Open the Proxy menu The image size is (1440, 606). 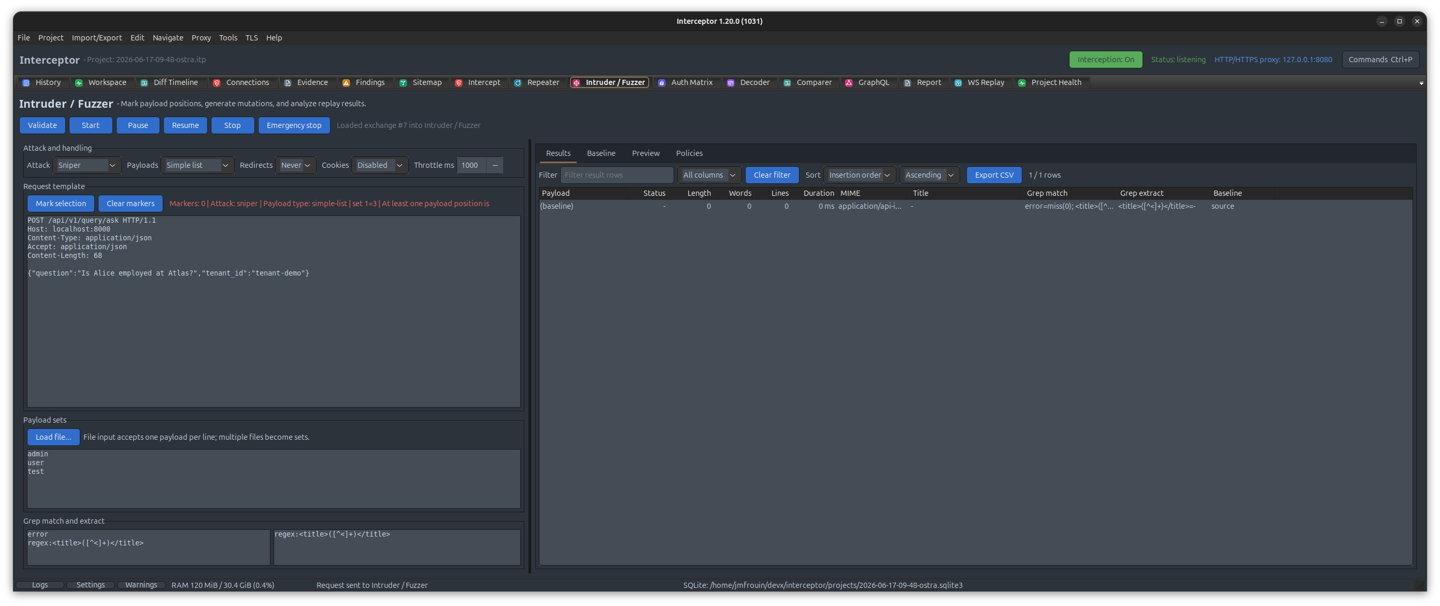(x=201, y=37)
